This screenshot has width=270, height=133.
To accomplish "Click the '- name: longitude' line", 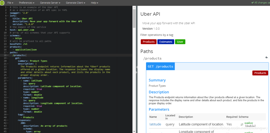I will tap(32, 98).
